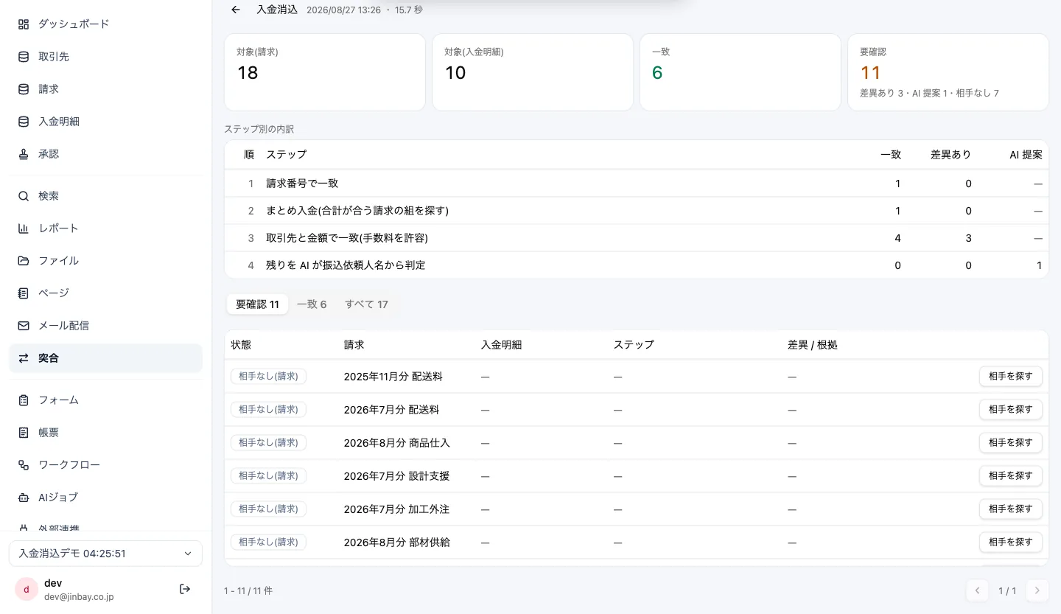This screenshot has width=1061, height=614.
Task: Click the 相手なし(請求) badge for 商品仕入
Action: click(268, 442)
